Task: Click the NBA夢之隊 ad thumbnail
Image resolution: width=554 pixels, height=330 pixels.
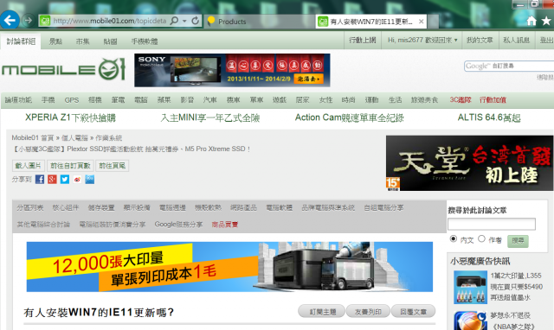Action: (470, 320)
